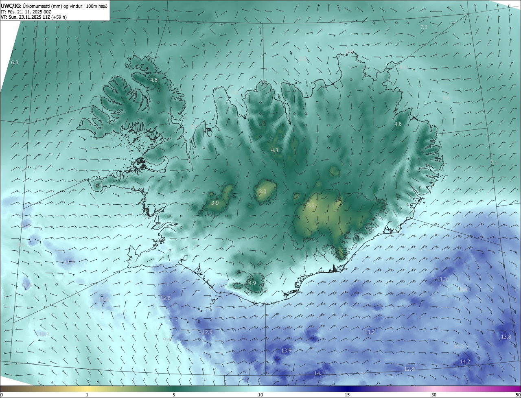Click the 12.9 value on the map
The height and width of the screenshot is (398, 521).
208,332
